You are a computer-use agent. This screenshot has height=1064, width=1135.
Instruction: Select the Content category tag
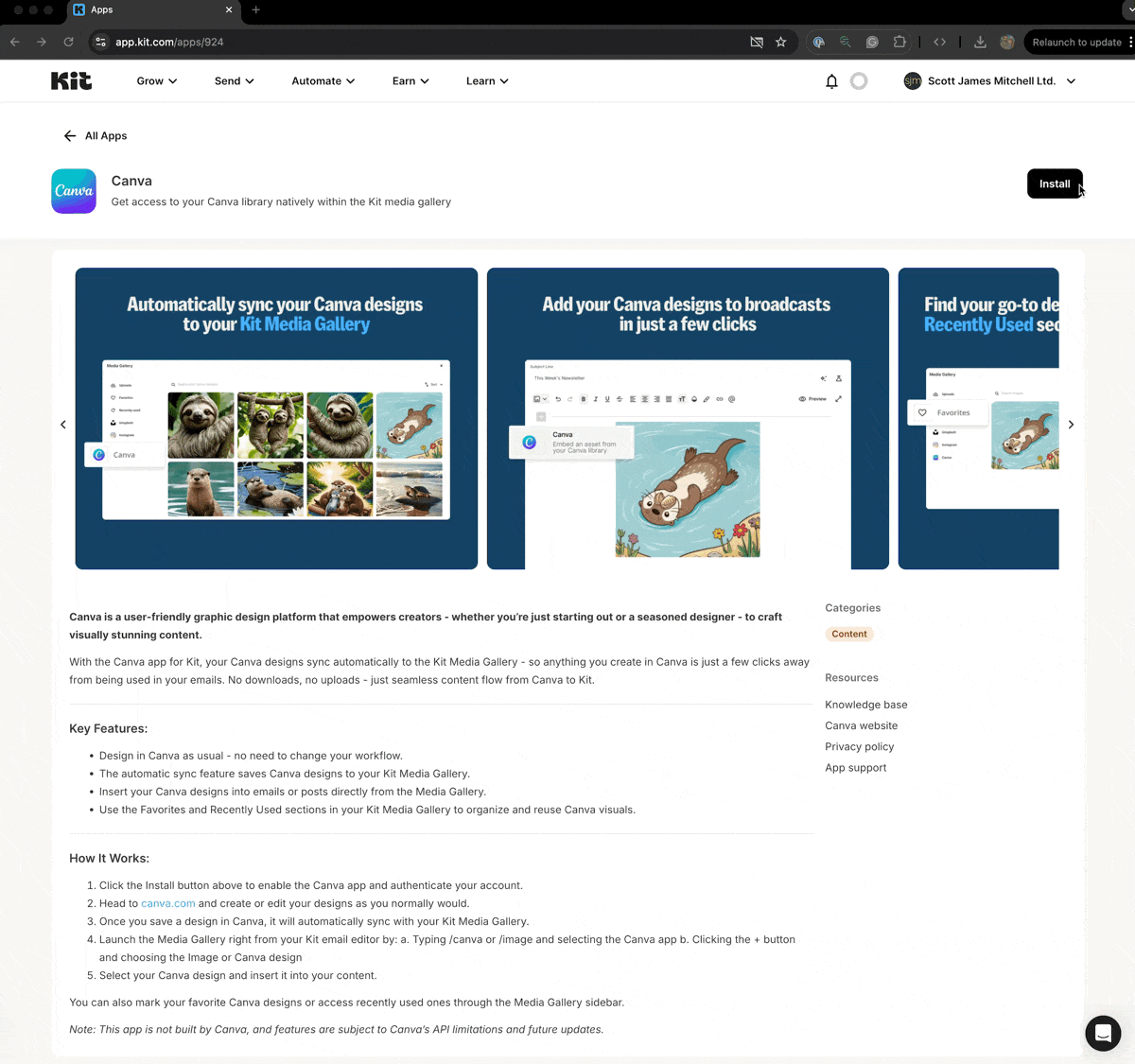tap(849, 634)
